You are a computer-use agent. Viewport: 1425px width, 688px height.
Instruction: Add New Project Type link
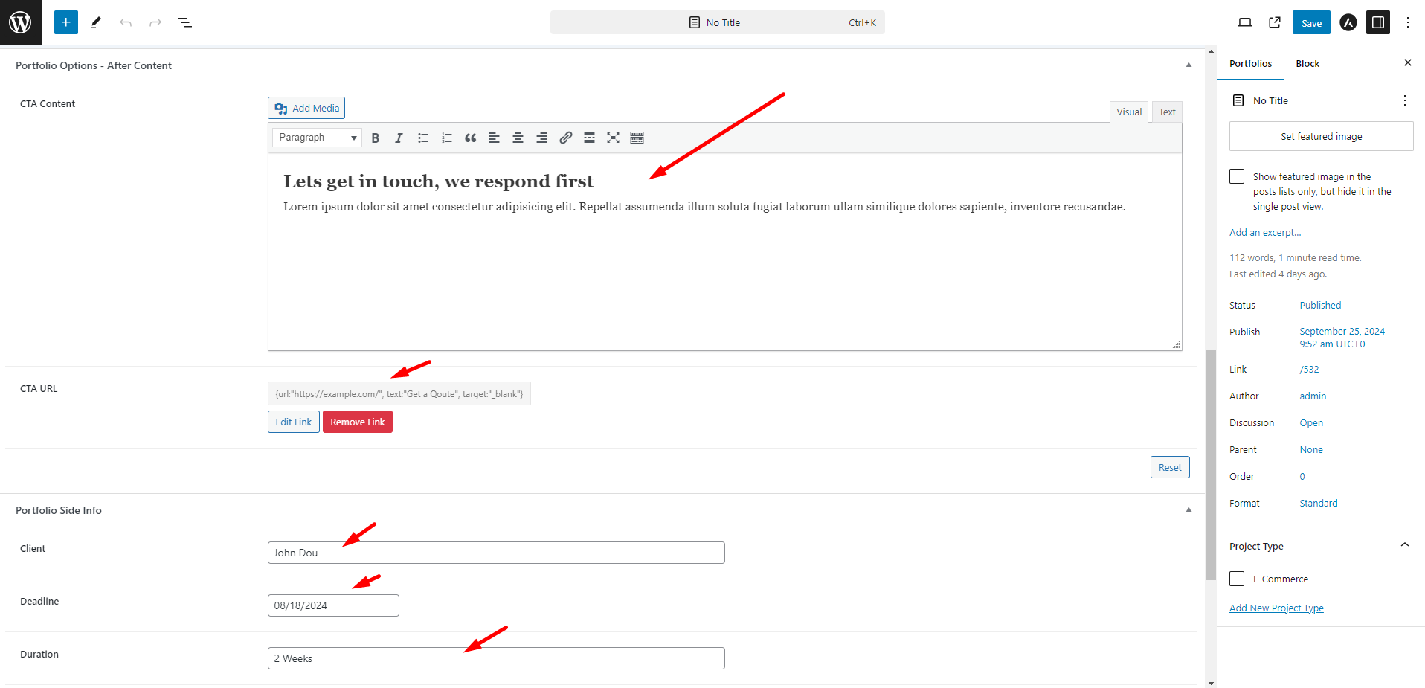1276,608
